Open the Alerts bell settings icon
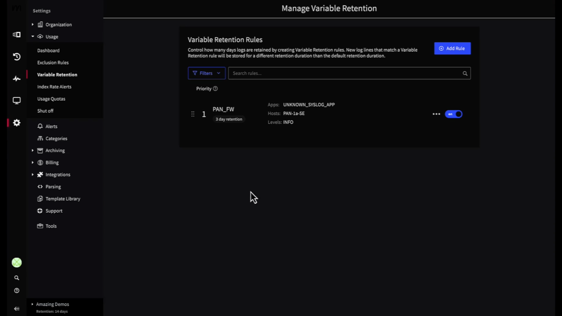562x316 pixels. pyautogui.click(x=40, y=126)
